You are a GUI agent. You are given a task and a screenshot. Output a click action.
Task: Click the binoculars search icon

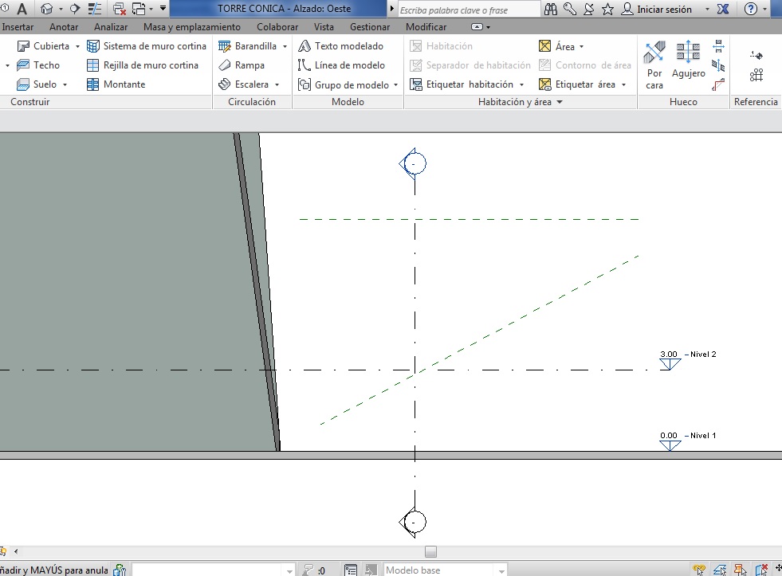(x=552, y=9)
